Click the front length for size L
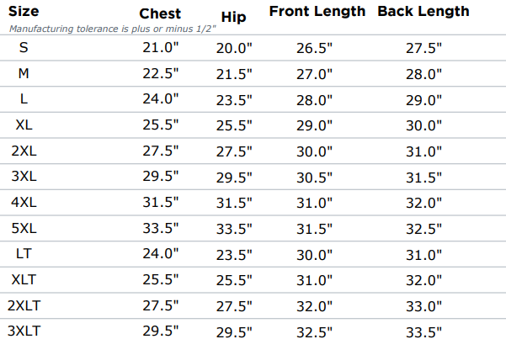506x355 pixels. coord(315,100)
